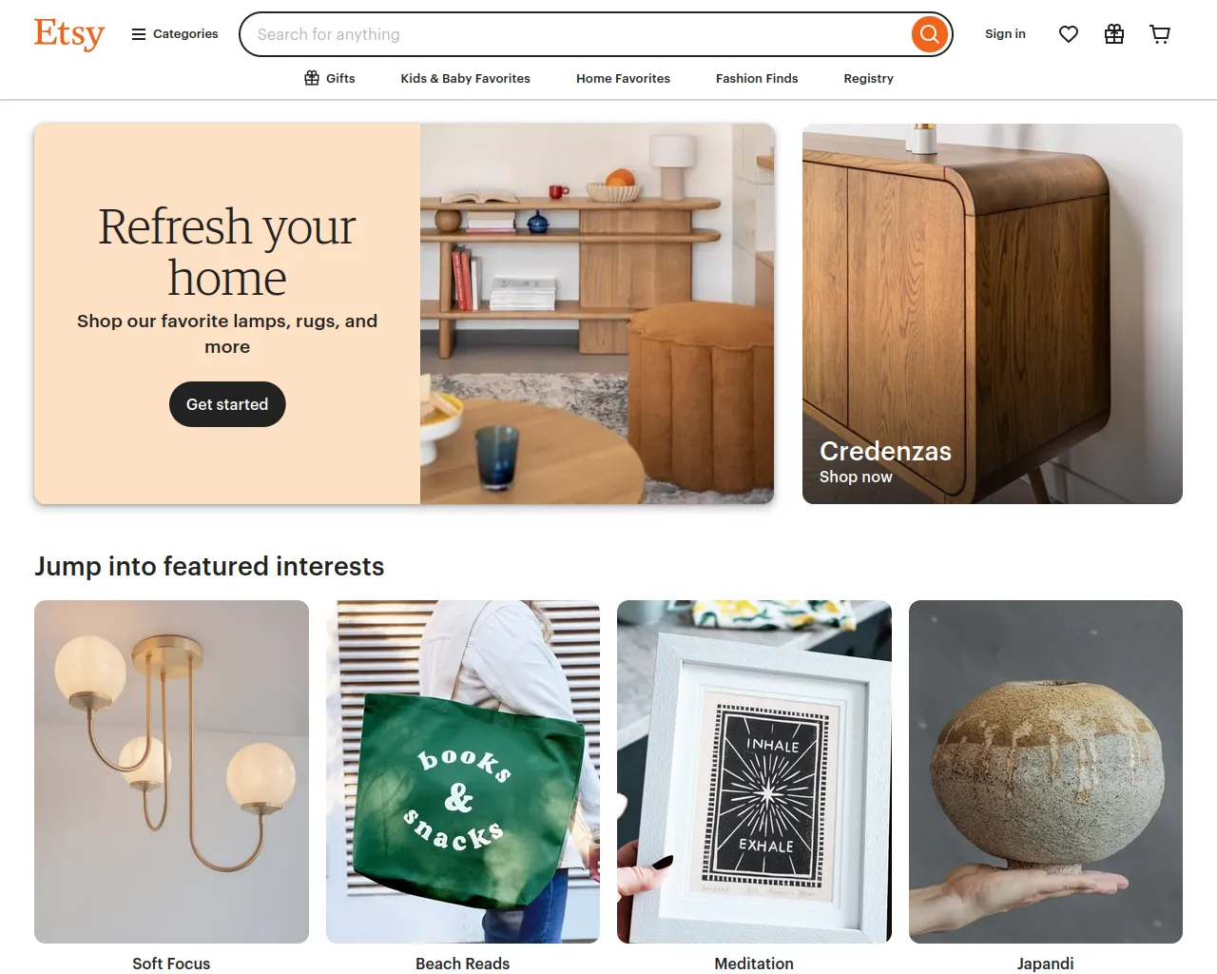Viewport: 1217px width, 974px height.
Task: Open the Registry link
Action: pos(868,78)
